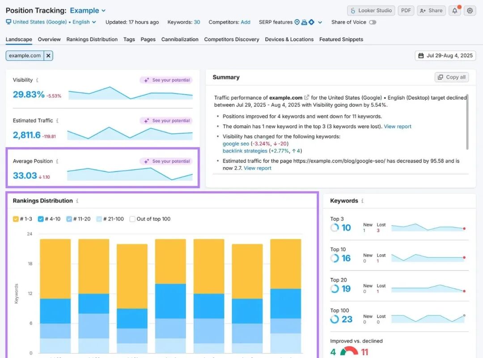The width and height of the screenshot is (483, 358).
Task: Click the 33.03 average position value
Action: coord(25,176)
